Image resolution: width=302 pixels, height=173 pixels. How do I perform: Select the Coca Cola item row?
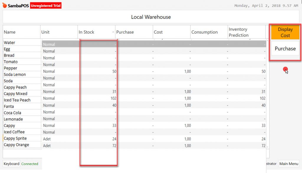(x=22, y=113)
